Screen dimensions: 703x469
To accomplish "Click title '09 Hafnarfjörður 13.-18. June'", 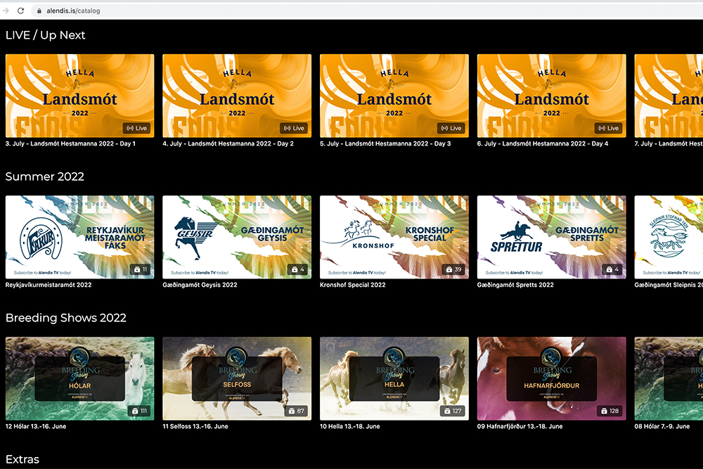I will (520, 426).
